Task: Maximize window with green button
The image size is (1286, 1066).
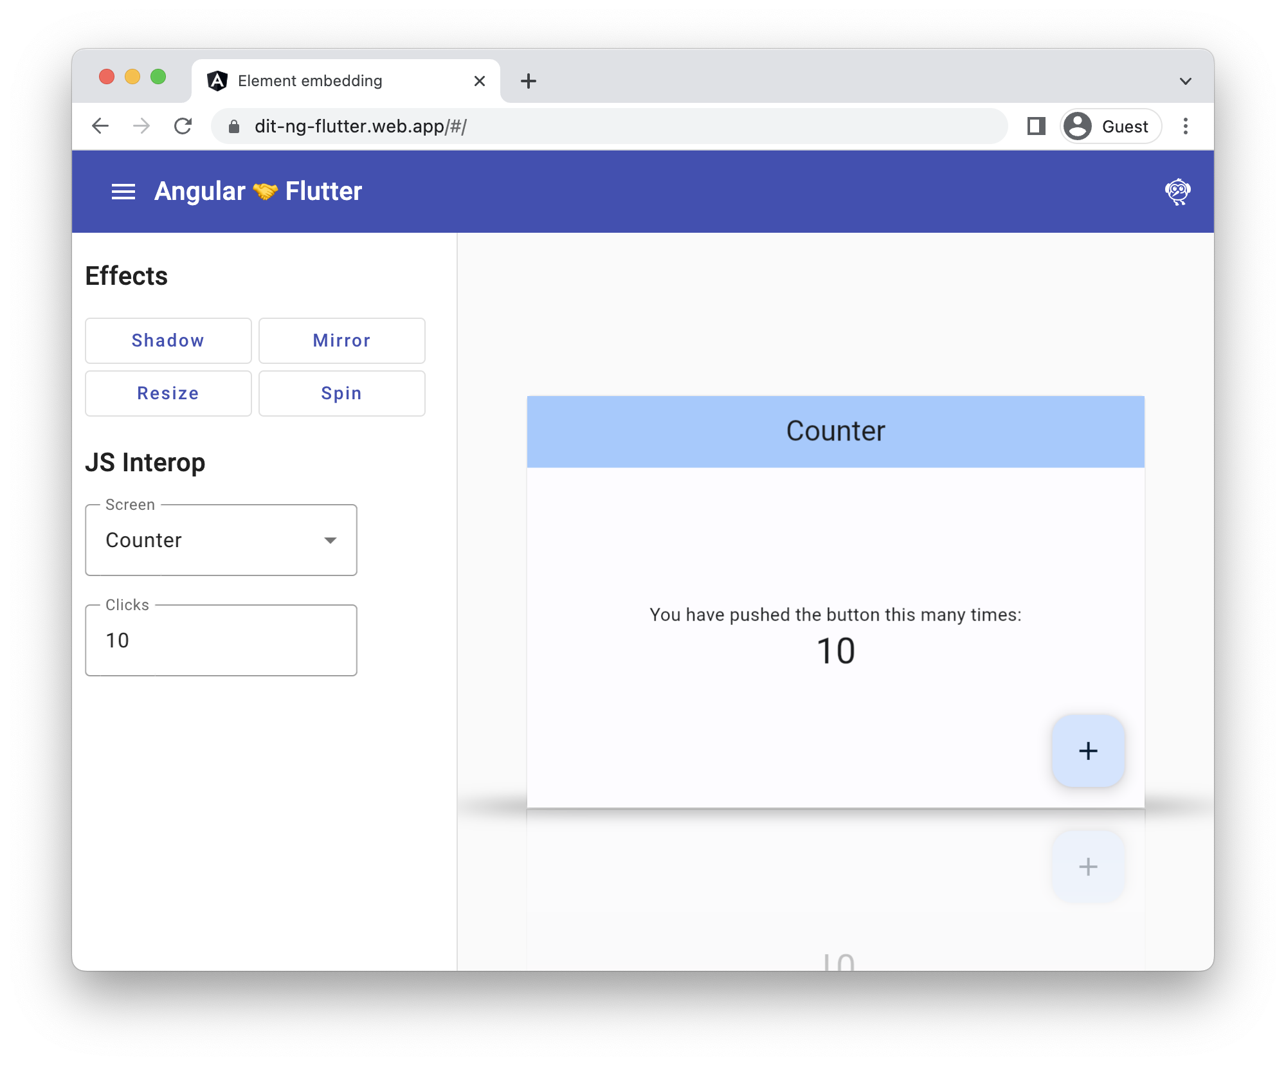Action: coord(158,77)
